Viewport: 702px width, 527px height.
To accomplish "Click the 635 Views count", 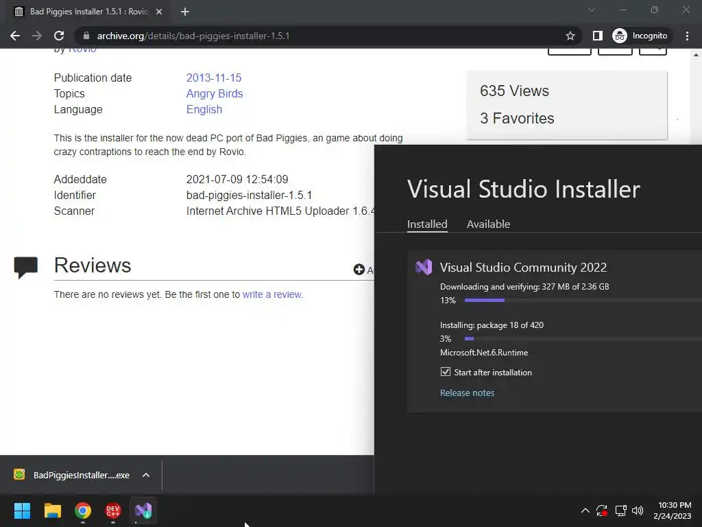I will [514, 91].
